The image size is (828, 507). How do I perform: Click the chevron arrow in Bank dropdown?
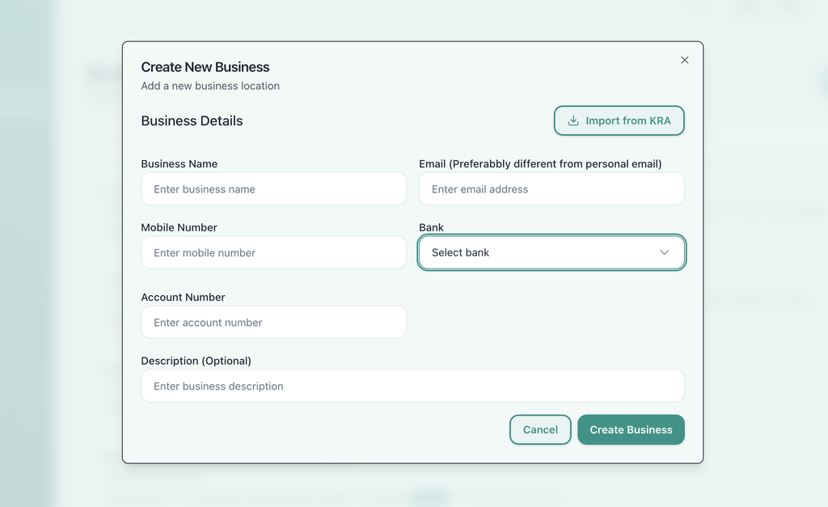pos(664,252)
